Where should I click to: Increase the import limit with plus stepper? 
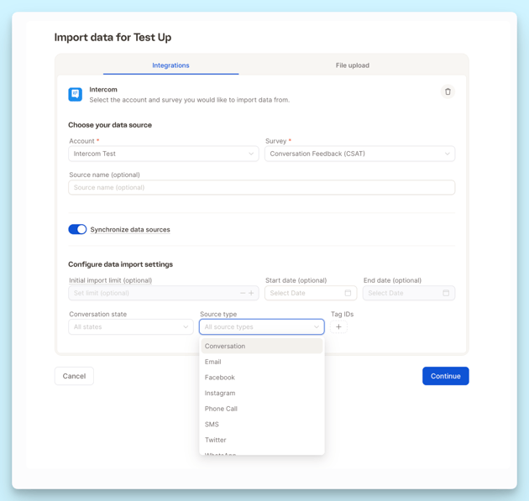[x=251, y=293]
